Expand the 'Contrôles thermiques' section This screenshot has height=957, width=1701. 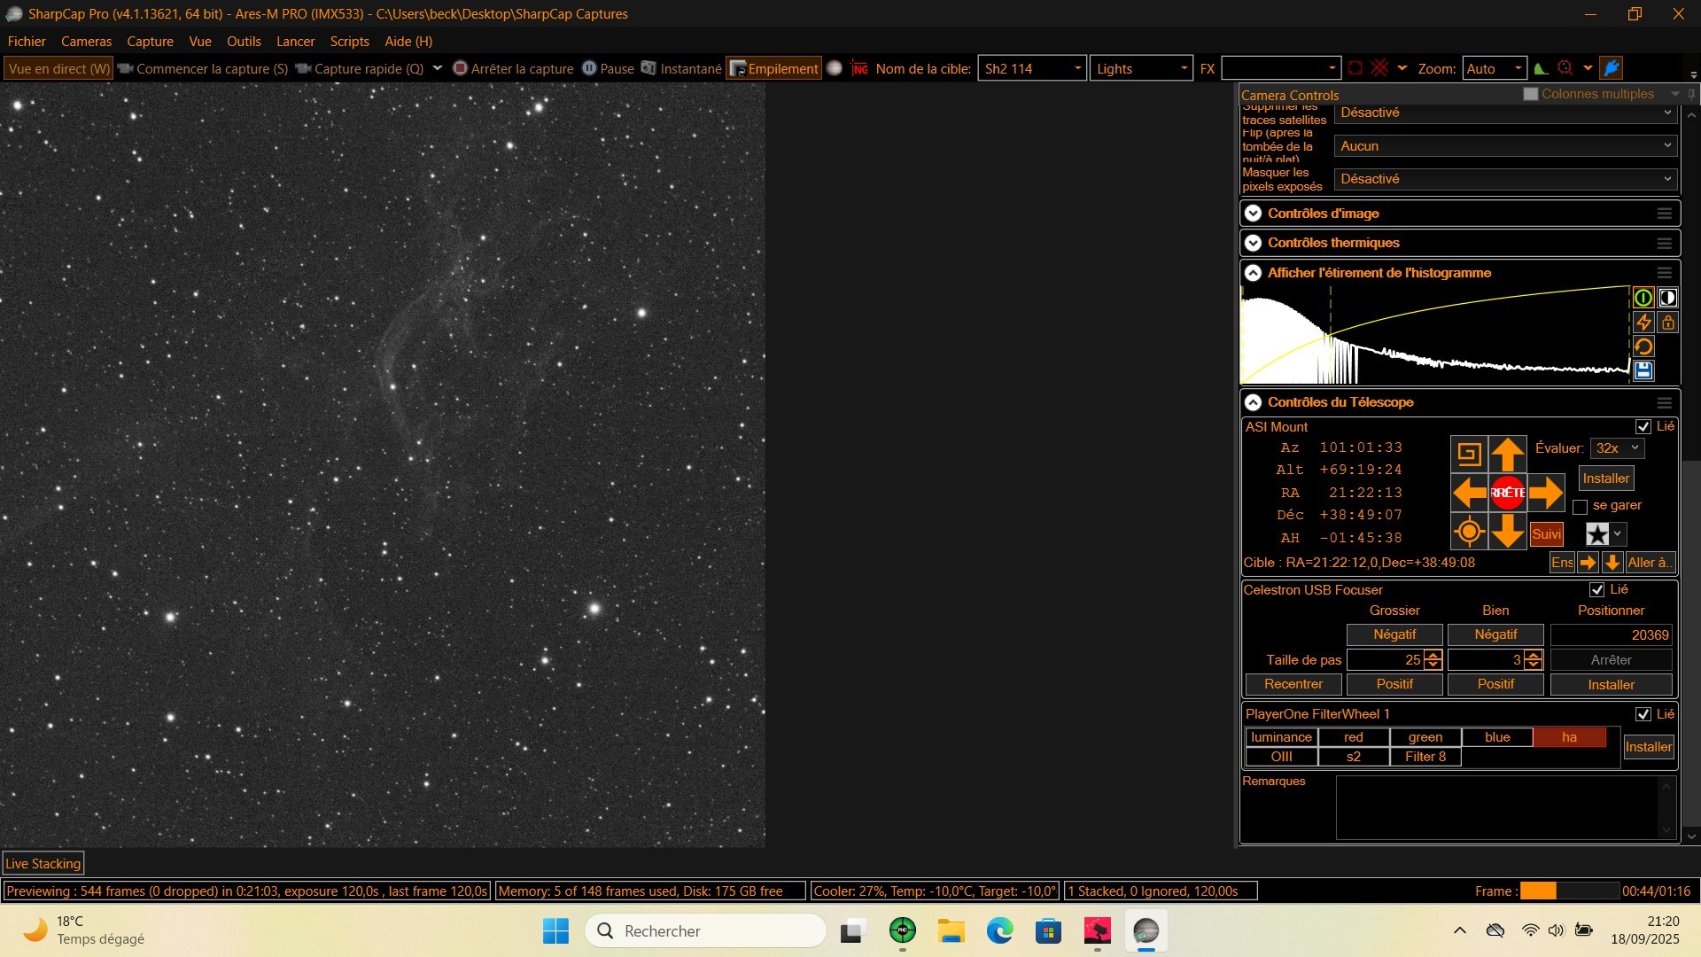click(x=1253, y=243)
